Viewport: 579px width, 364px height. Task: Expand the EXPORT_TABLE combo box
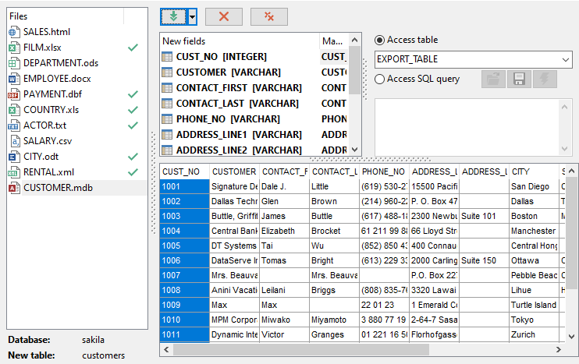point(565,59)
